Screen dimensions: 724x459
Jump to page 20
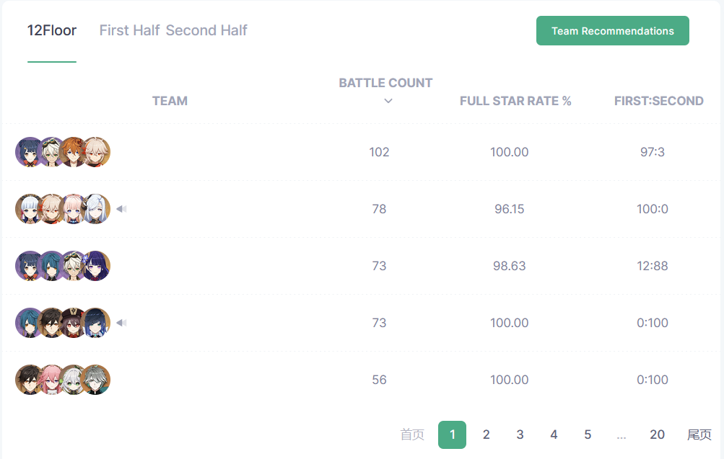pos(657,435)
